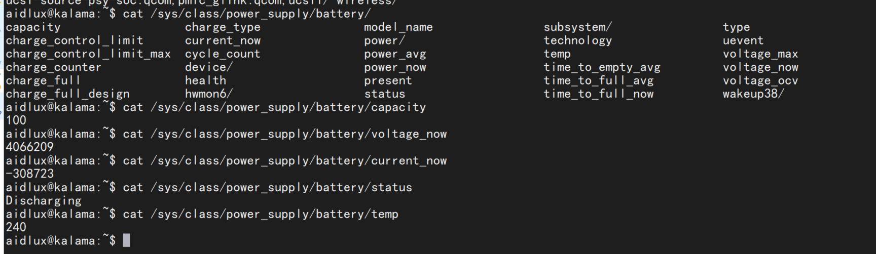Click the 'Discharging' status output line

44,201
